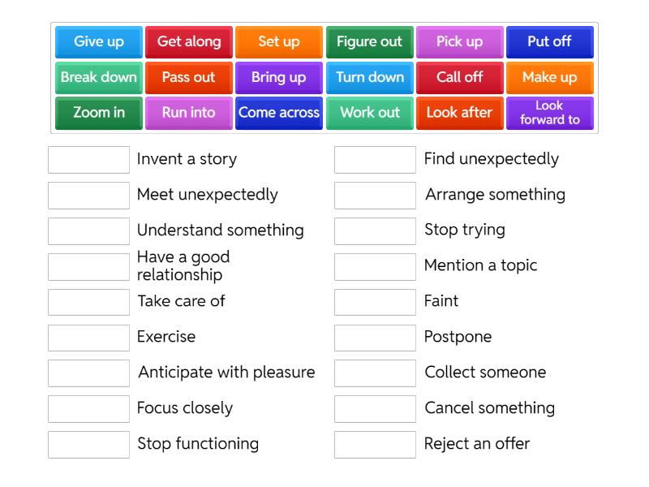The width and height of the screenshot is (649, 487).
Task: Click the 'Turn down' tile
Action: (x=369, y=77)
